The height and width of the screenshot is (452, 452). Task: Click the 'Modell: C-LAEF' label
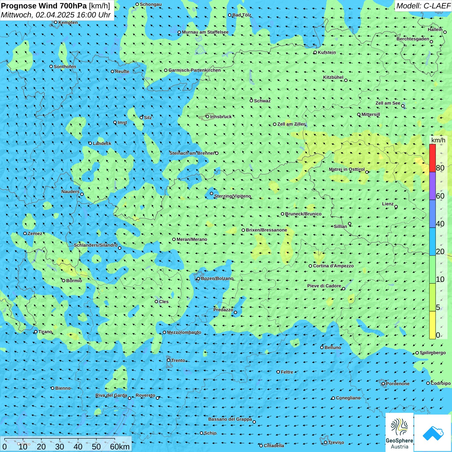(423, 6)
